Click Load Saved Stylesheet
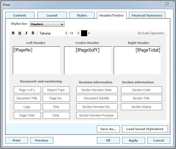Image resolution: width=176 pixels, height=149 pixels. (x=145, y=129)
